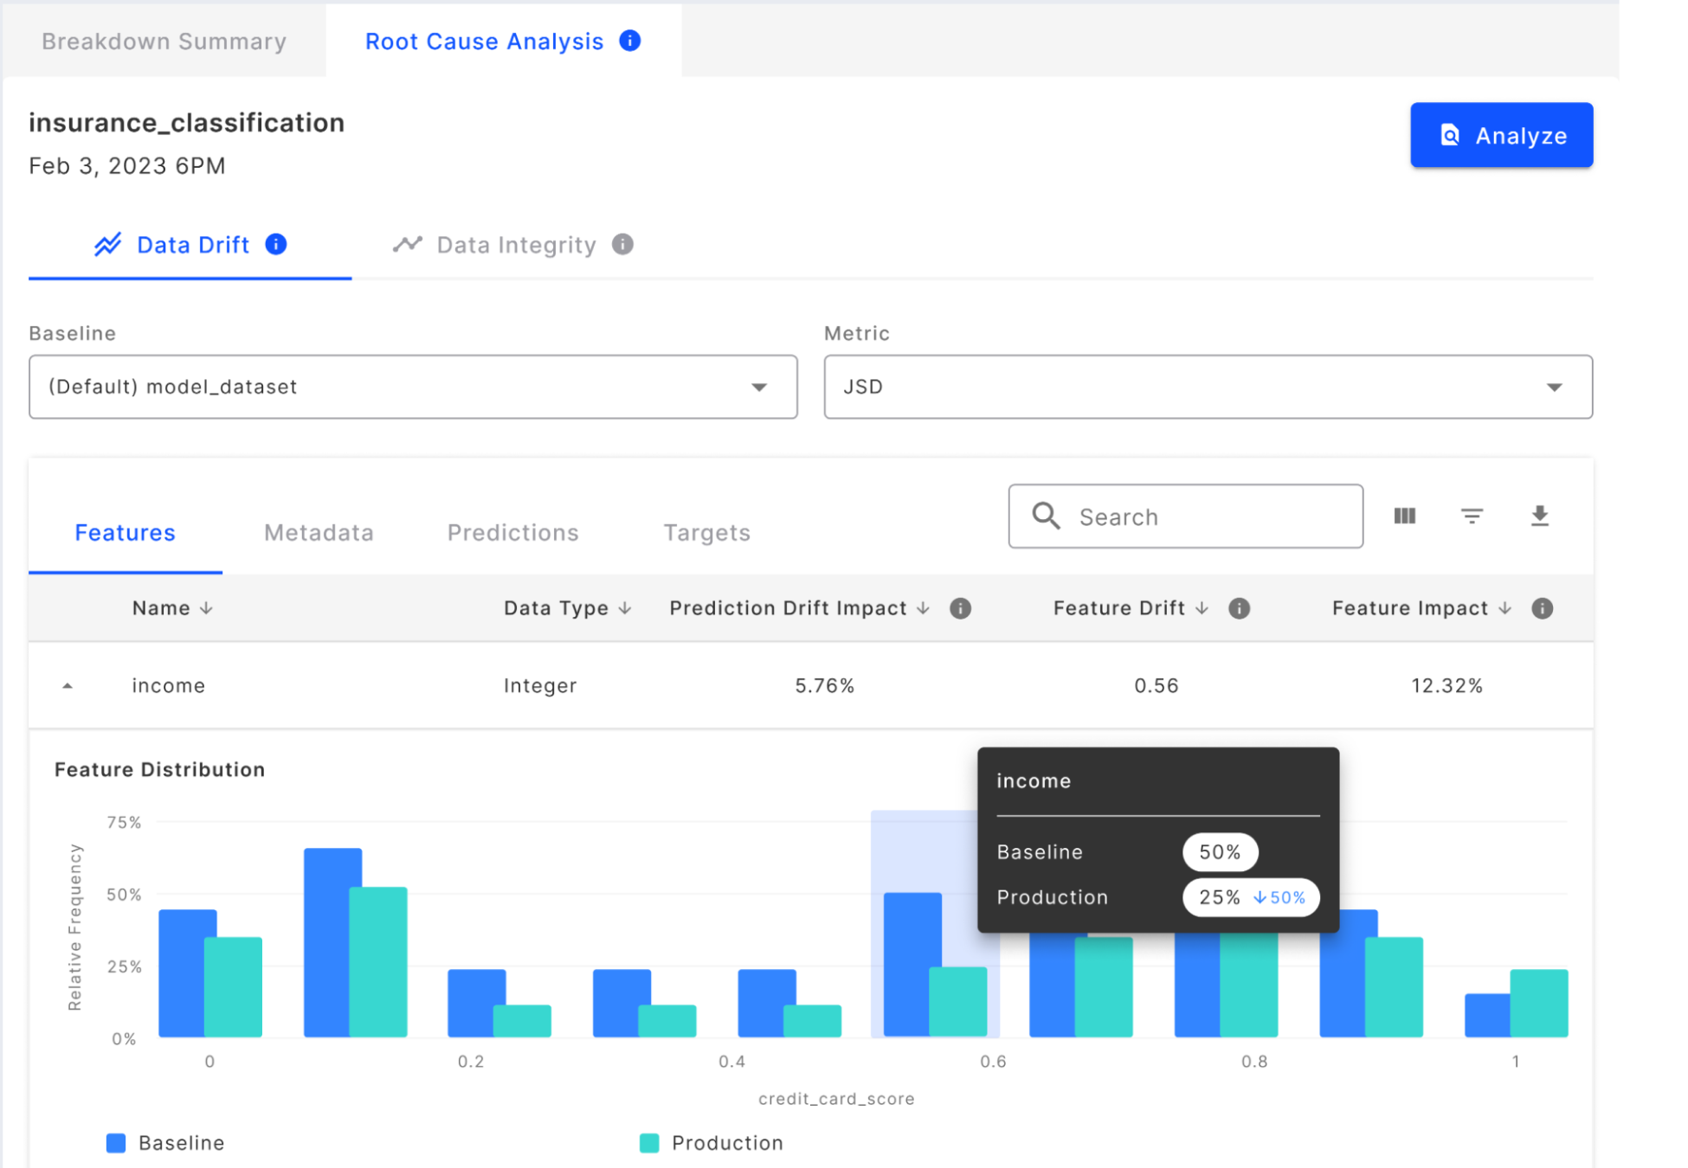Screen dimensions: 1688x1168
Task: Click the Feature Impact info icon
Action: pos(1542,608)
